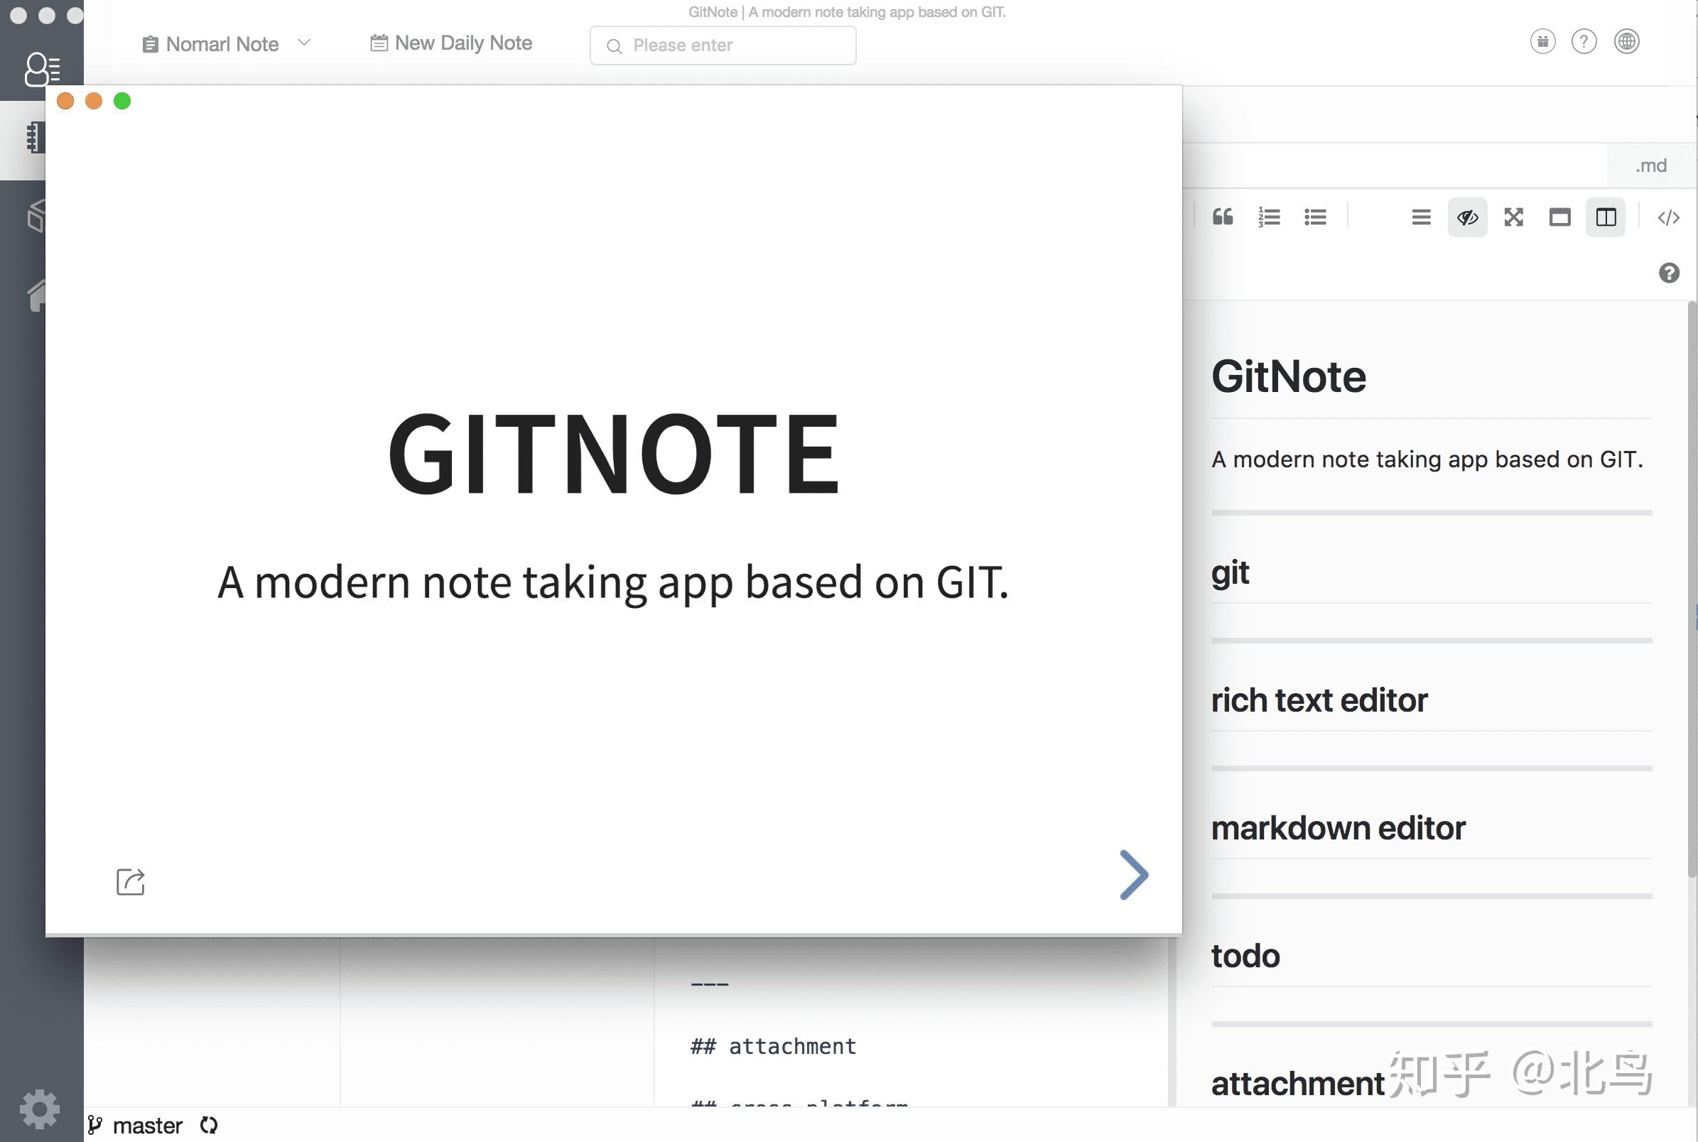Click the globe language icon top right
Screen dimensions: 1698x1142
pos(1628,41)
